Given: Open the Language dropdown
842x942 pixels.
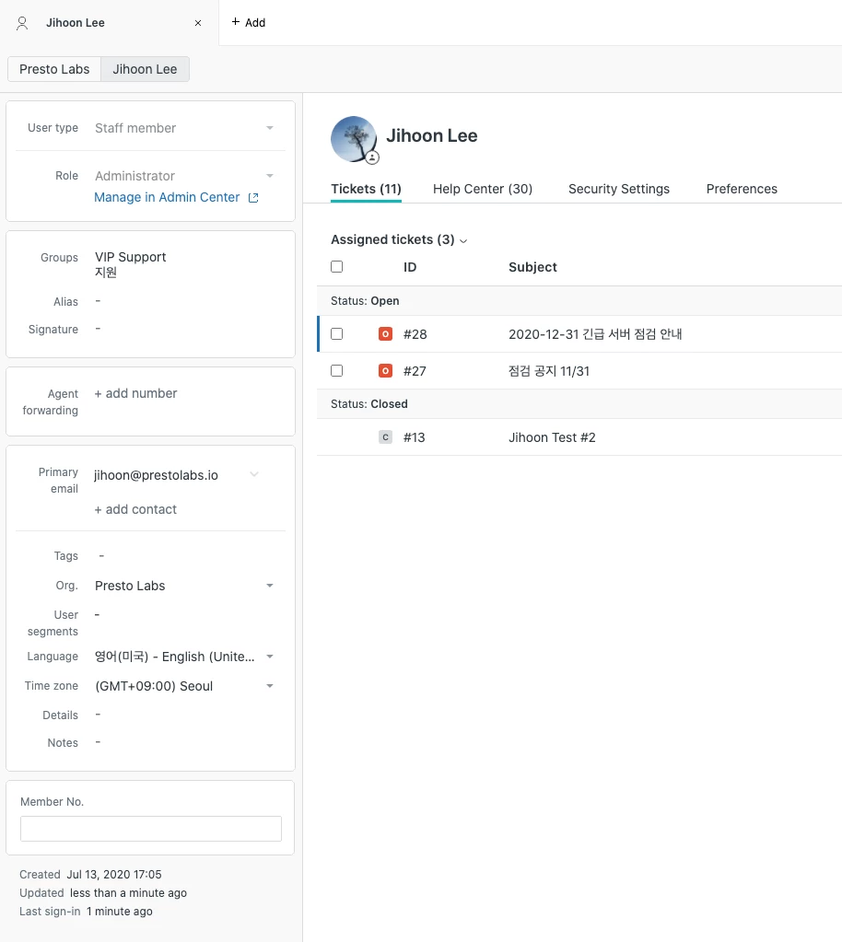Looking at the screenshot, I should [x=184, y=657].
